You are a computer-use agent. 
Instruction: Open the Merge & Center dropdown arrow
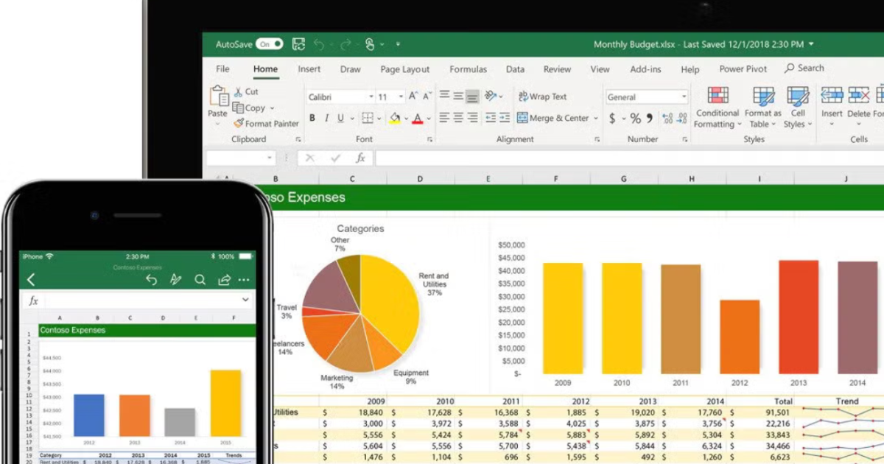point(595,119)
